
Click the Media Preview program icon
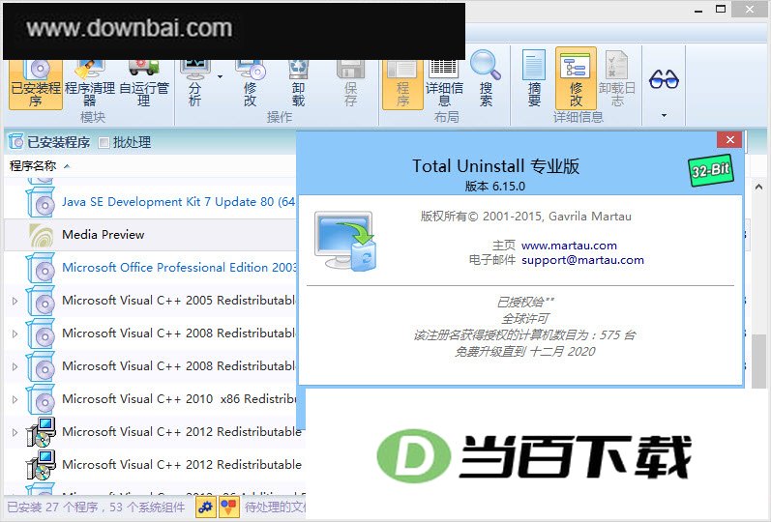point(41,235)
